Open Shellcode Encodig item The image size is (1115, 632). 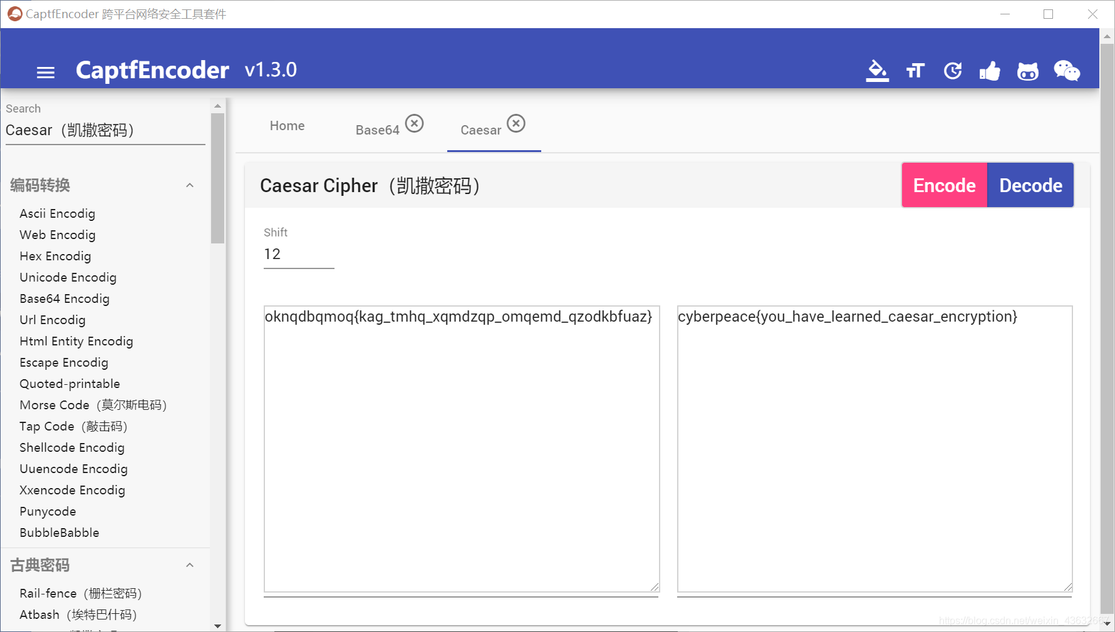point(72,447)
